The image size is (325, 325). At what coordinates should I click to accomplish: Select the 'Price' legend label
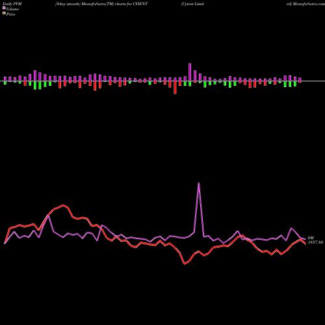point(10,14)
